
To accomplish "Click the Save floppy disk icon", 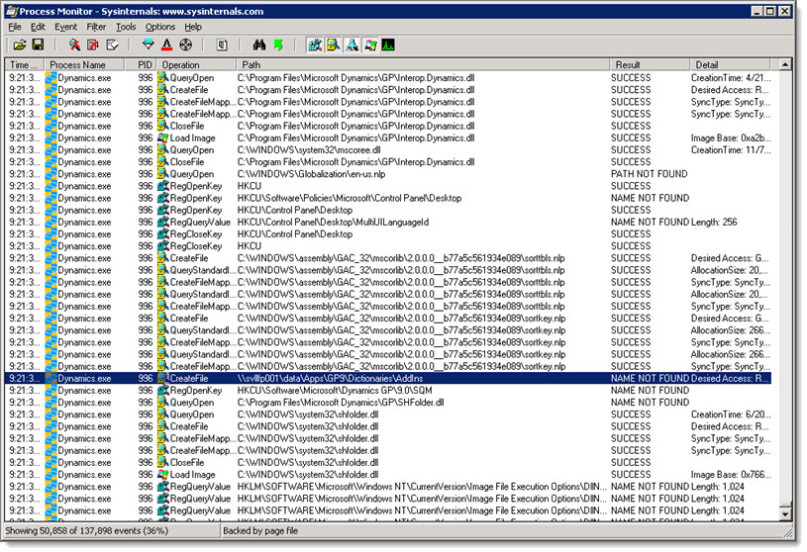I will (38, 46).
